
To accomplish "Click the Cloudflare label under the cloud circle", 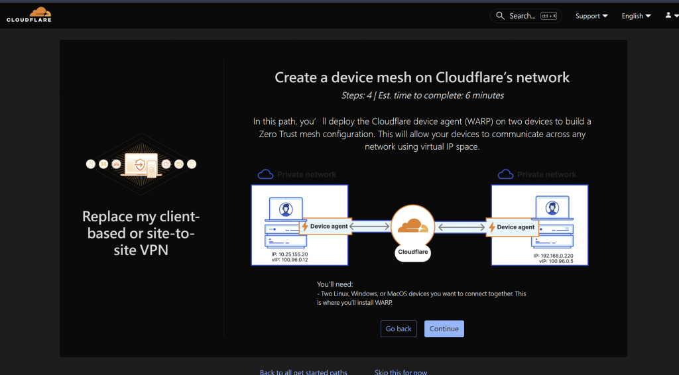I will 412,252.
